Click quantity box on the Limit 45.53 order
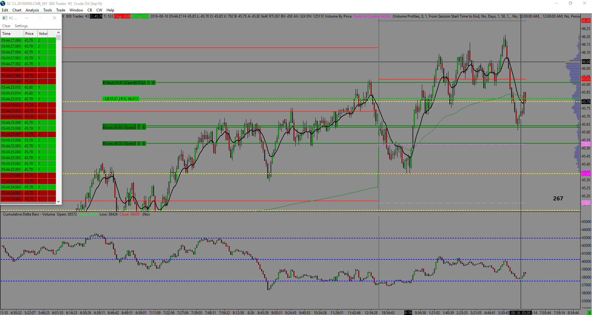 [139, 144]
